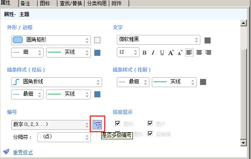251x159 pixels.
Task: Click the 外形 / 边框 section heading
Action: [x=20, y=28]
